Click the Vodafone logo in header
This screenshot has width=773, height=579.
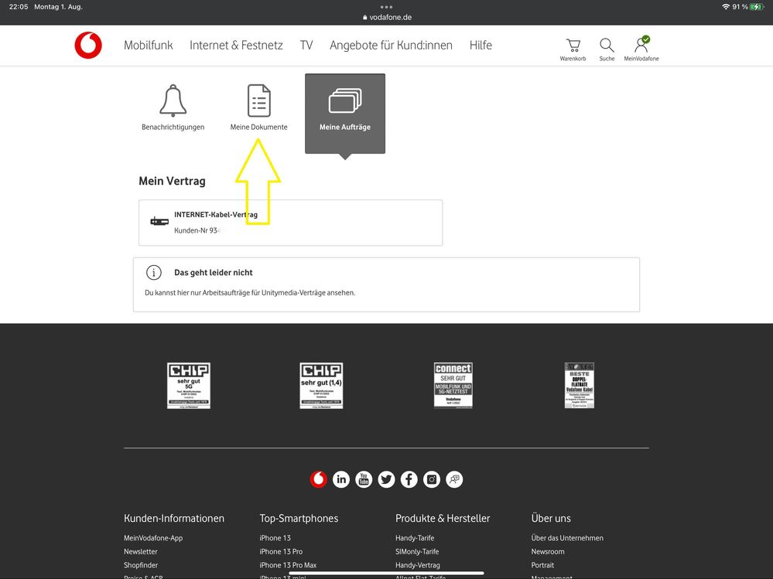pyautogui.click(x=88, y=46)
